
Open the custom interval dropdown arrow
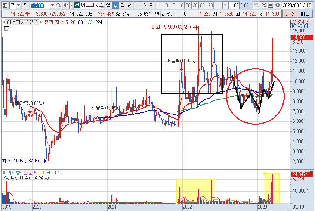(225, 5)
